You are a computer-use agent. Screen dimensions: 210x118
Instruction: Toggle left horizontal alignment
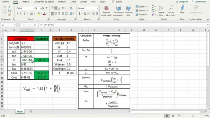[x=52, y=13]
